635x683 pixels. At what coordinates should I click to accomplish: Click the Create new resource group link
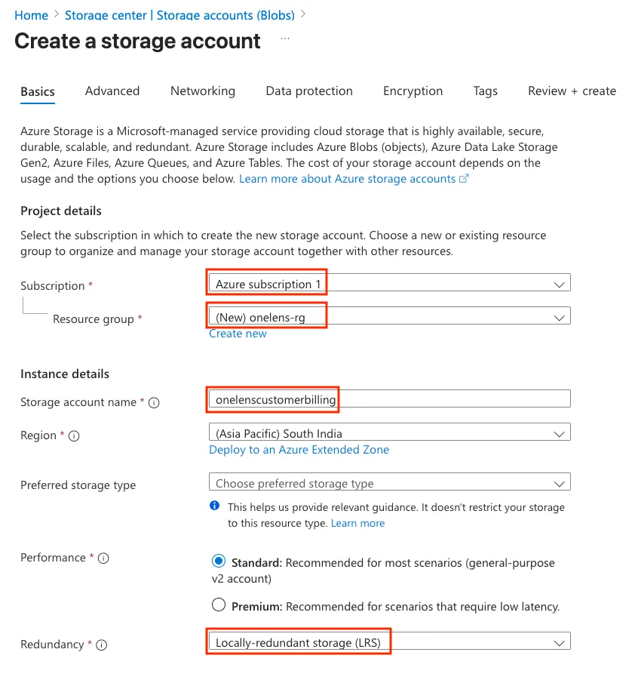coord(238,334)
